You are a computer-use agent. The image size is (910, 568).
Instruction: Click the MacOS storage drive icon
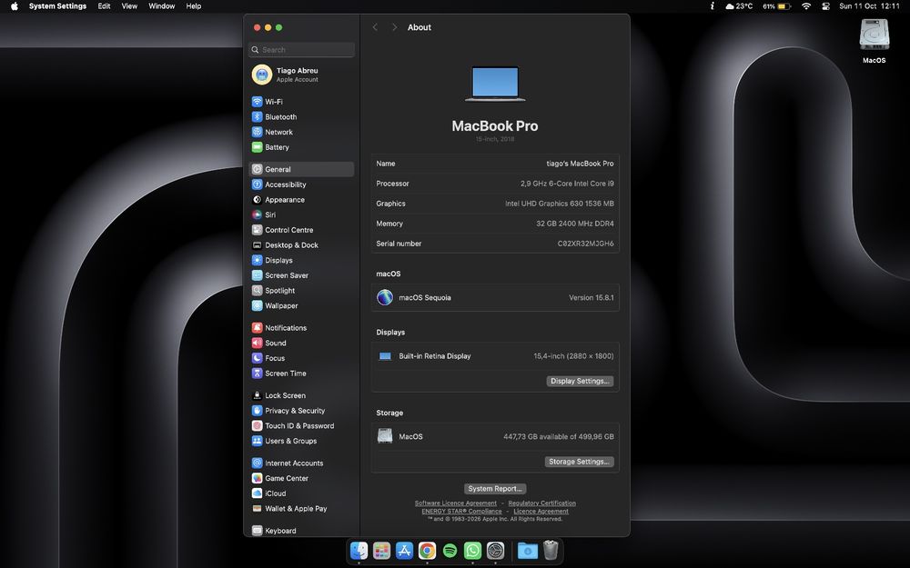pyautogui.click(x=385, y=436)
